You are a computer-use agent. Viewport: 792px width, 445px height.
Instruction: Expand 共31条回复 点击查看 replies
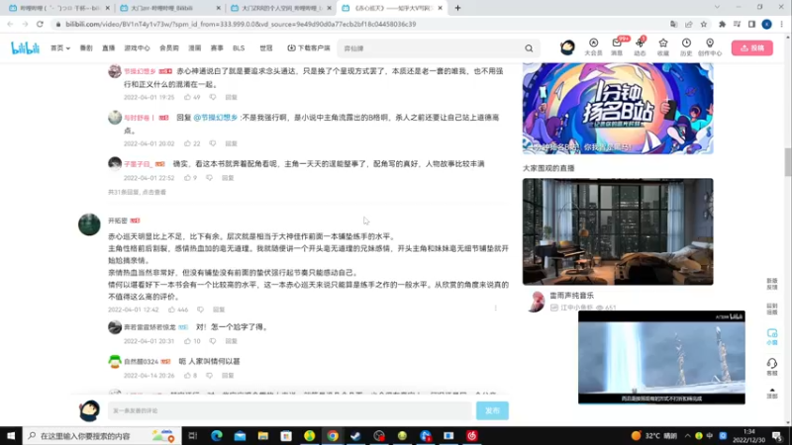[137, 192]
